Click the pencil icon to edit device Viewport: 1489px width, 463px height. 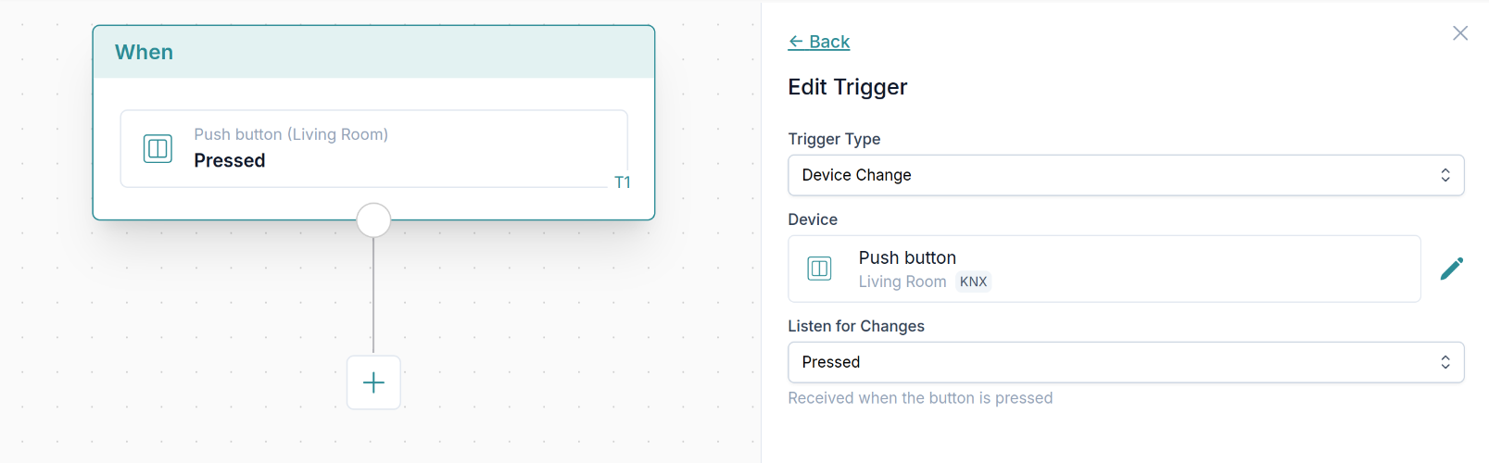point(1452,269)
